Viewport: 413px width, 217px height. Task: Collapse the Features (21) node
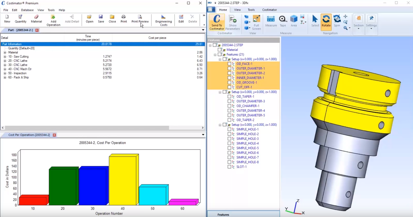[215, 55]
